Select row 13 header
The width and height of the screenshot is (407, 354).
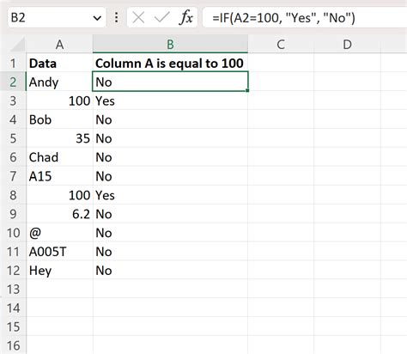(x=13, y=290)
